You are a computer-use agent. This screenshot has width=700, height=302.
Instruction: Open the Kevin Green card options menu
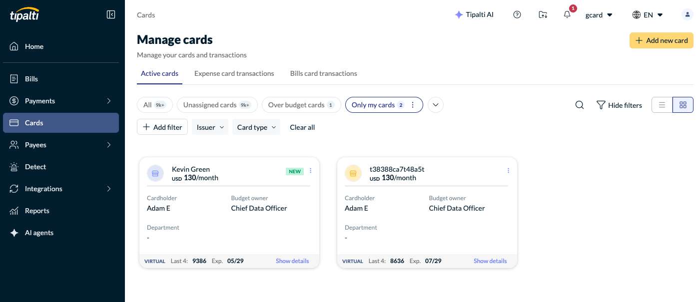310,171
